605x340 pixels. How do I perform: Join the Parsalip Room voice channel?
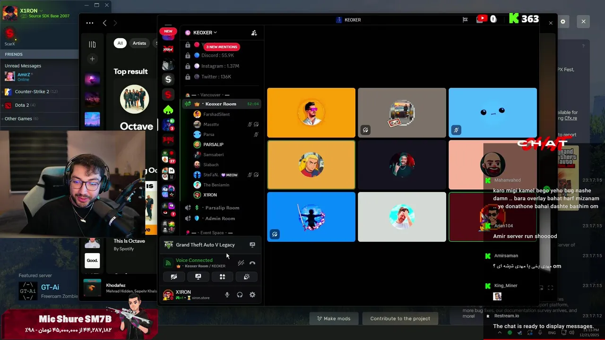tap(221, 208)
